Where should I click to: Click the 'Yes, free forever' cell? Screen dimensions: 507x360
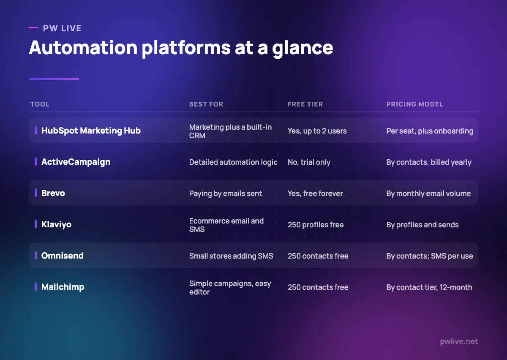(x=315, y=194)
